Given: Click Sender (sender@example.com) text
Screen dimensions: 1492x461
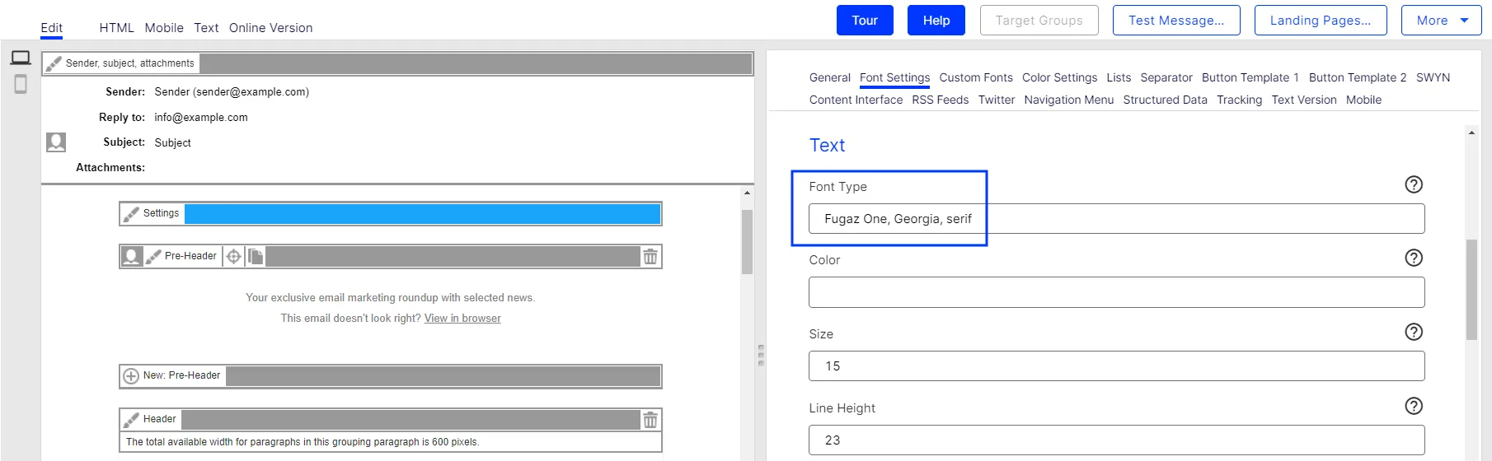Looking at the screenshot, I should (232, 92).
